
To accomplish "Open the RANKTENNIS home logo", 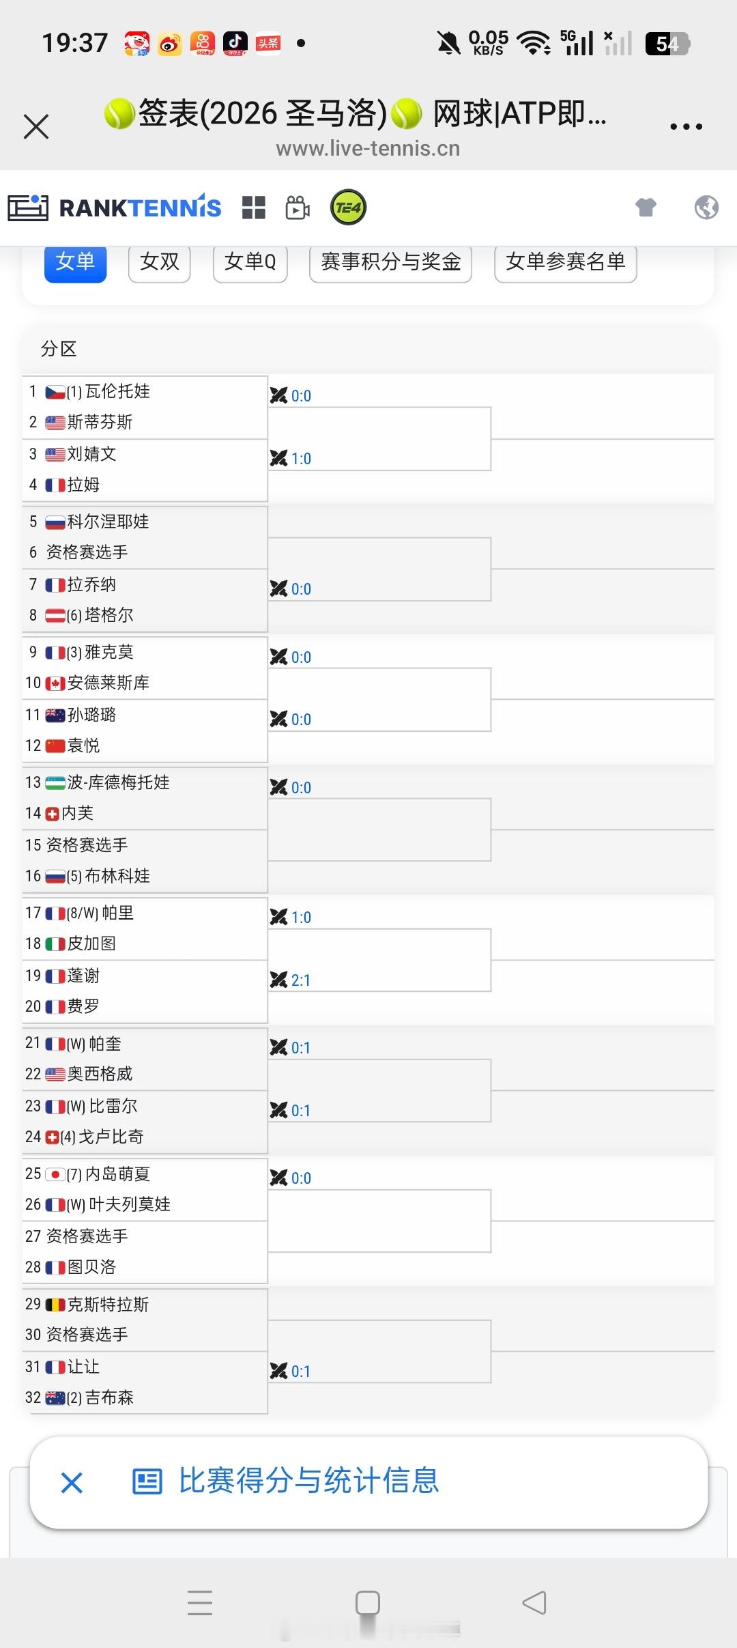I will 116,207.
